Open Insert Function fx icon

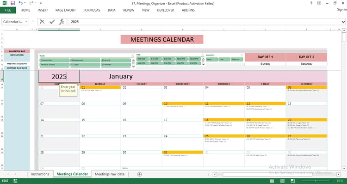(x=62, y=22)
